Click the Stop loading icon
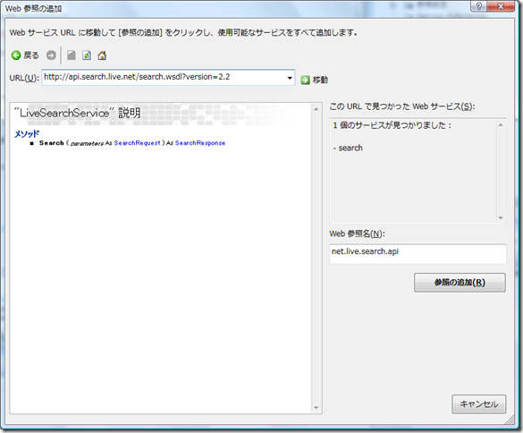Image resolution: width=523 pixels, height=433 pixels. [71, 55]
